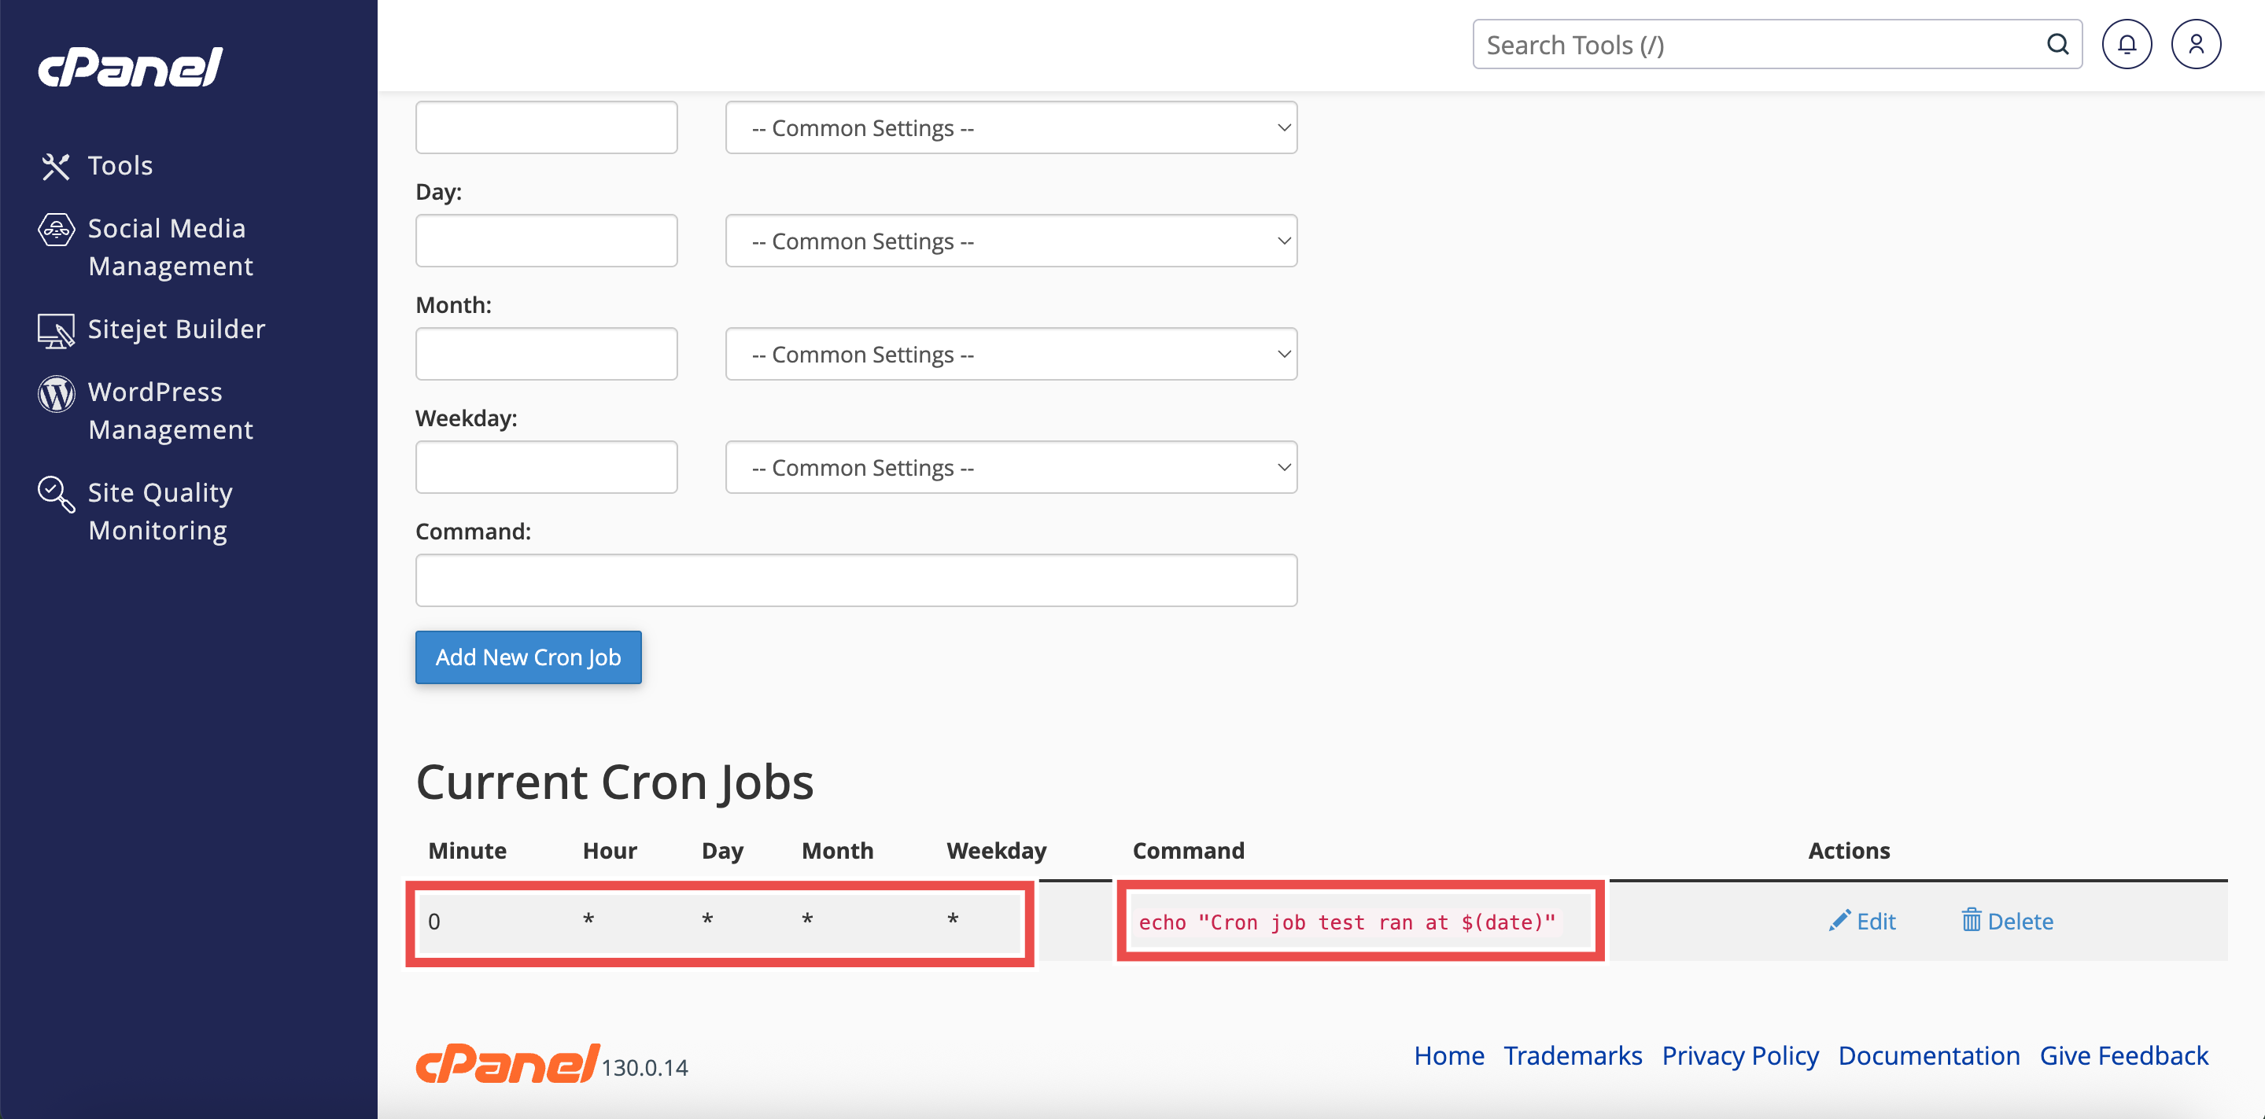Click the Sitejet Builder monitor icon
2265x1119 pixels.
coord(55,330)
